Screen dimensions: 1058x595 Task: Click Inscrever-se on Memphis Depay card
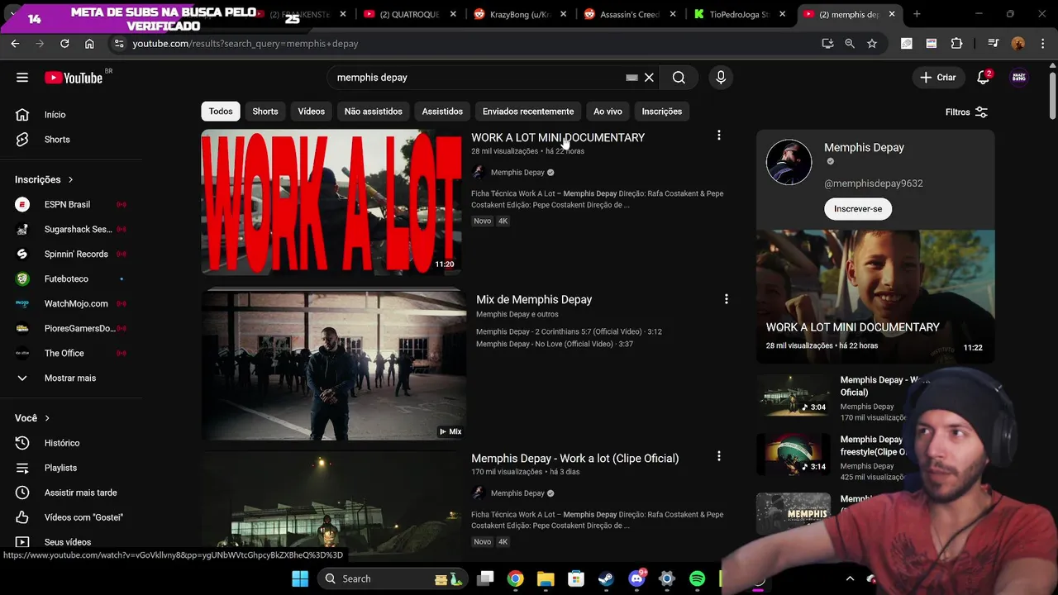[x=858, y=209]
